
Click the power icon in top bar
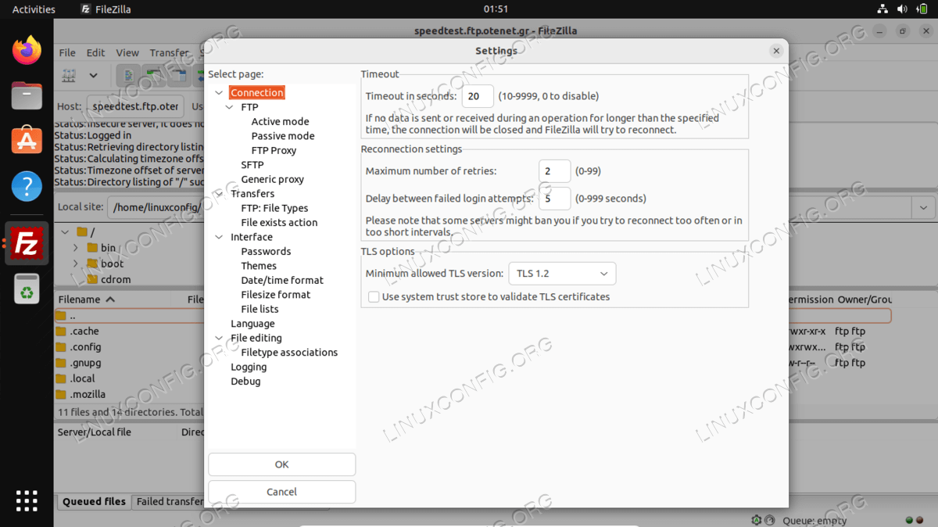click(921, 9)
